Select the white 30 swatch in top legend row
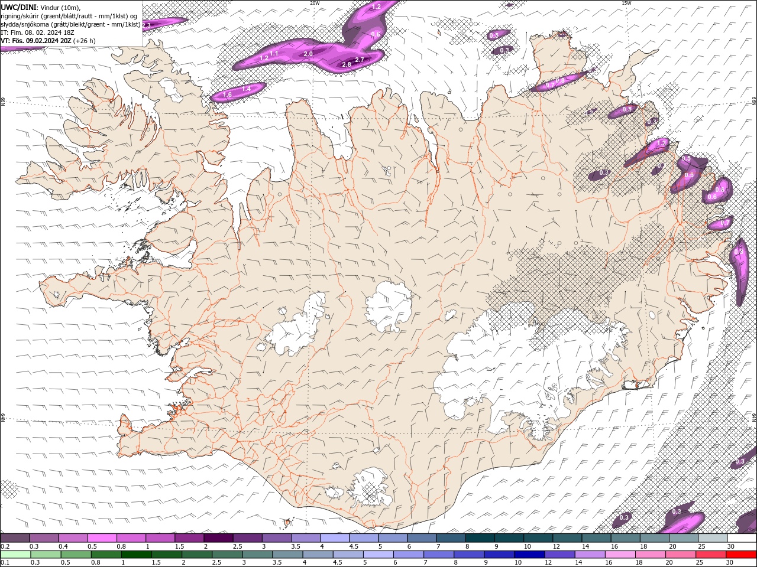The image size is (757, 567). pyautogui.click(x=742, y=538)
